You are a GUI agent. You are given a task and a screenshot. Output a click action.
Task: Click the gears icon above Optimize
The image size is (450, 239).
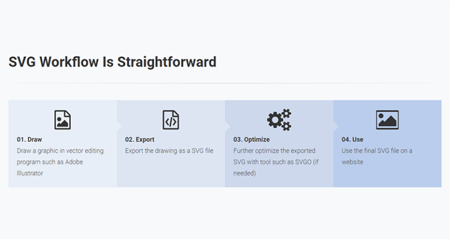(279, 119)
